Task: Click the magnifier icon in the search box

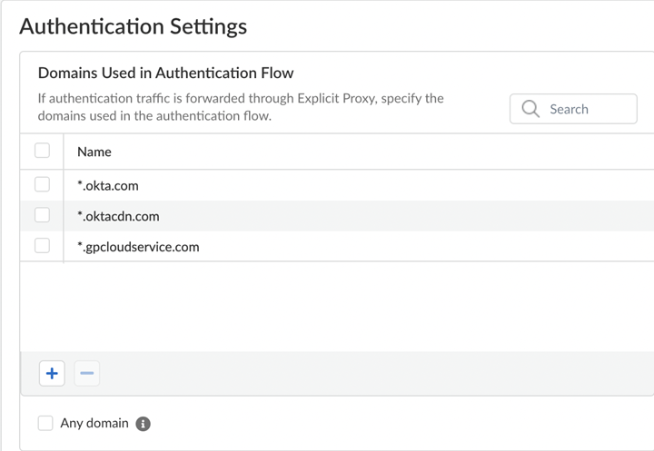Action: [530, 109]
